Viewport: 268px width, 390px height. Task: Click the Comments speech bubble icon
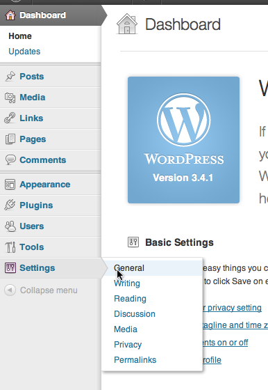[x=10, y=160]
